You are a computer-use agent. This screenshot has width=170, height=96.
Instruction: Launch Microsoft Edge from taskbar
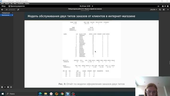click(40, 94)
